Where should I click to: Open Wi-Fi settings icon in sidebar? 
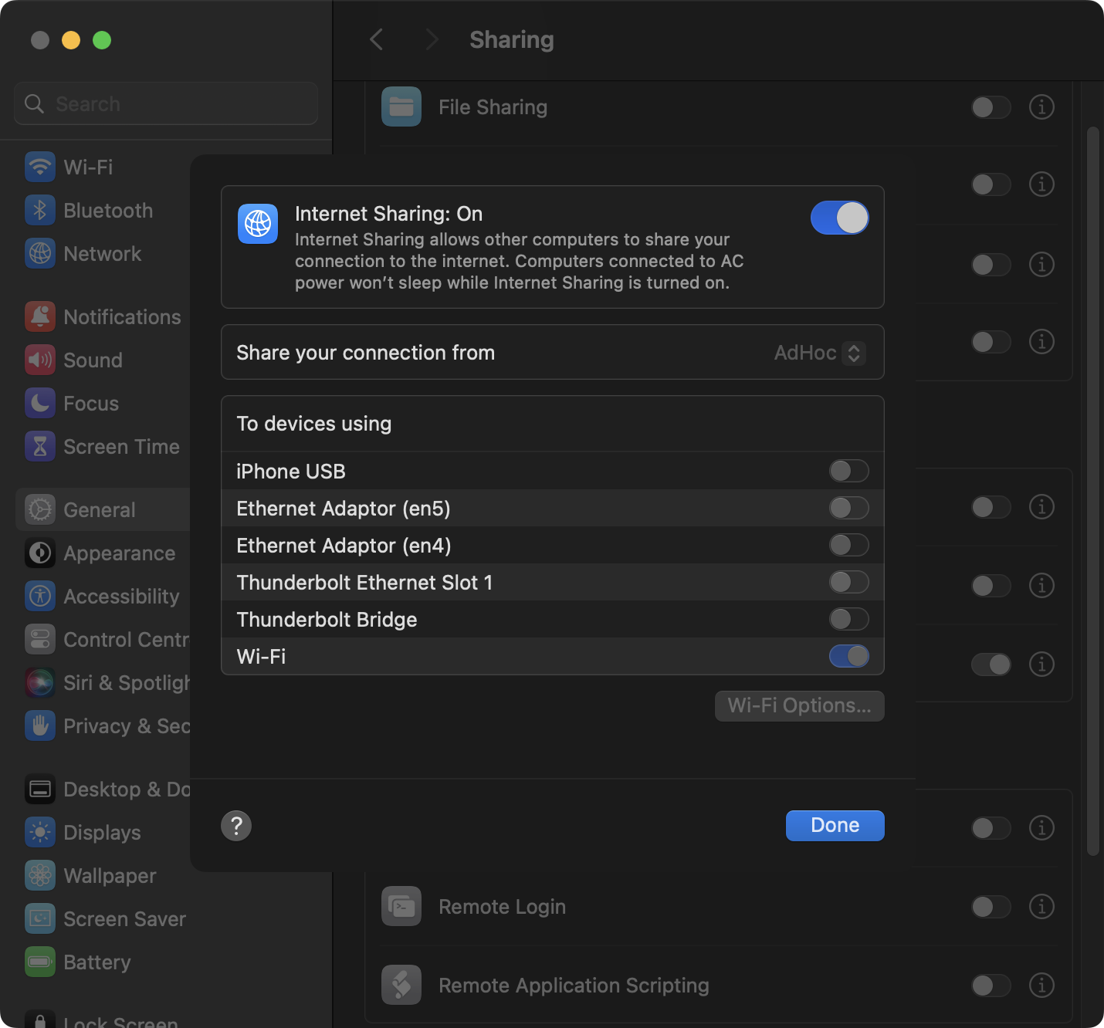[40, 167]
